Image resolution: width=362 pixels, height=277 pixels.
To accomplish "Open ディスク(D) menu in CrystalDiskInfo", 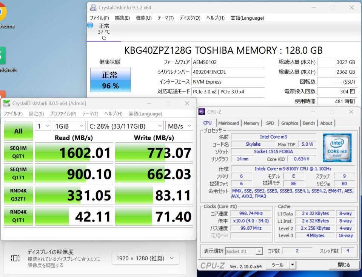I will coord(190,18).
